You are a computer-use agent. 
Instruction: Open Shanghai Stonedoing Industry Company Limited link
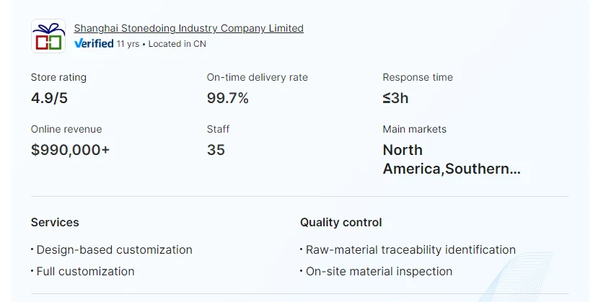coord(188,29)
